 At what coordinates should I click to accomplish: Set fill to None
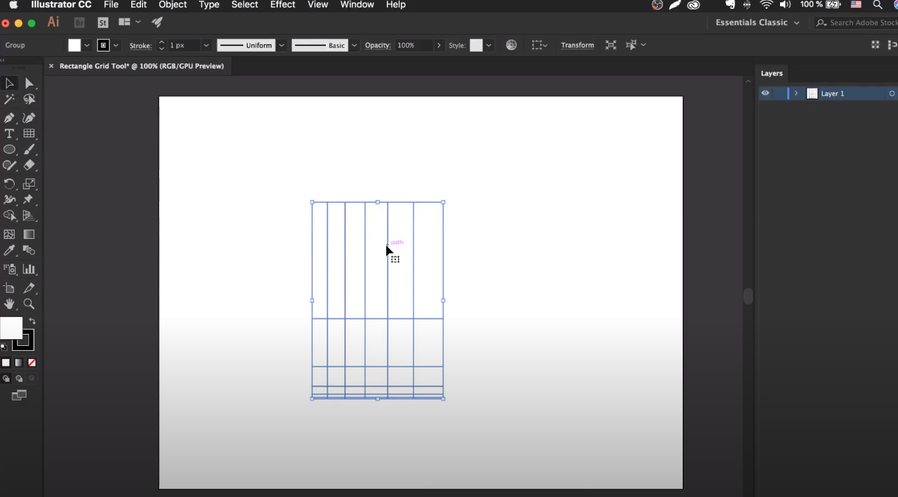click(32, 363)
